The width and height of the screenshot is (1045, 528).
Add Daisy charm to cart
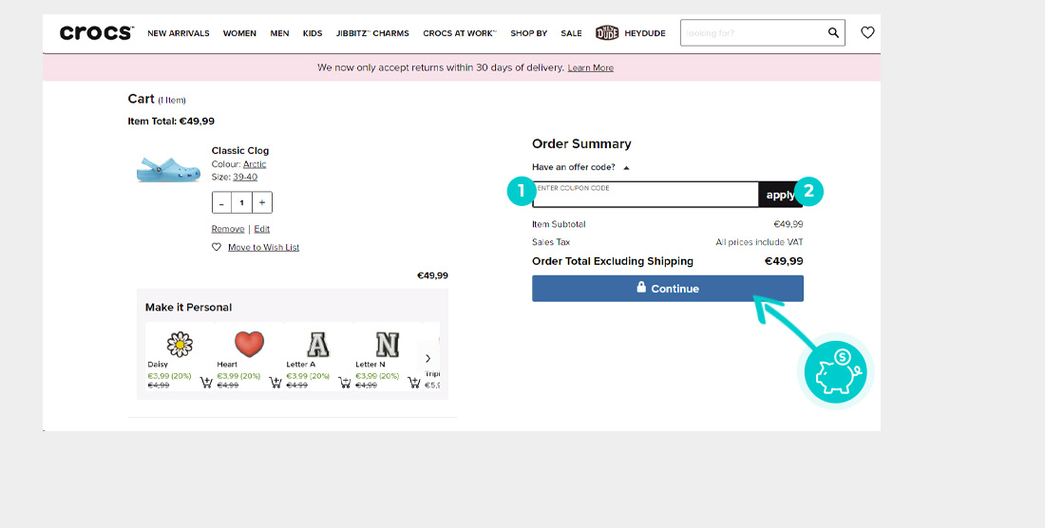[206, 383]
